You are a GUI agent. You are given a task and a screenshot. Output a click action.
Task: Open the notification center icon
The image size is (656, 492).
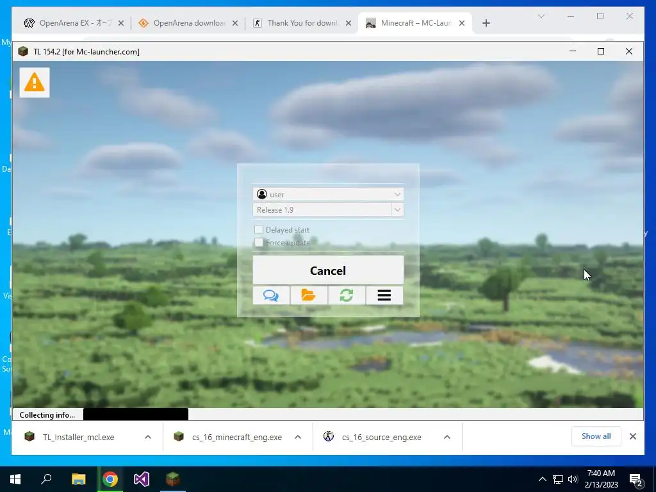tap(636, 480)
